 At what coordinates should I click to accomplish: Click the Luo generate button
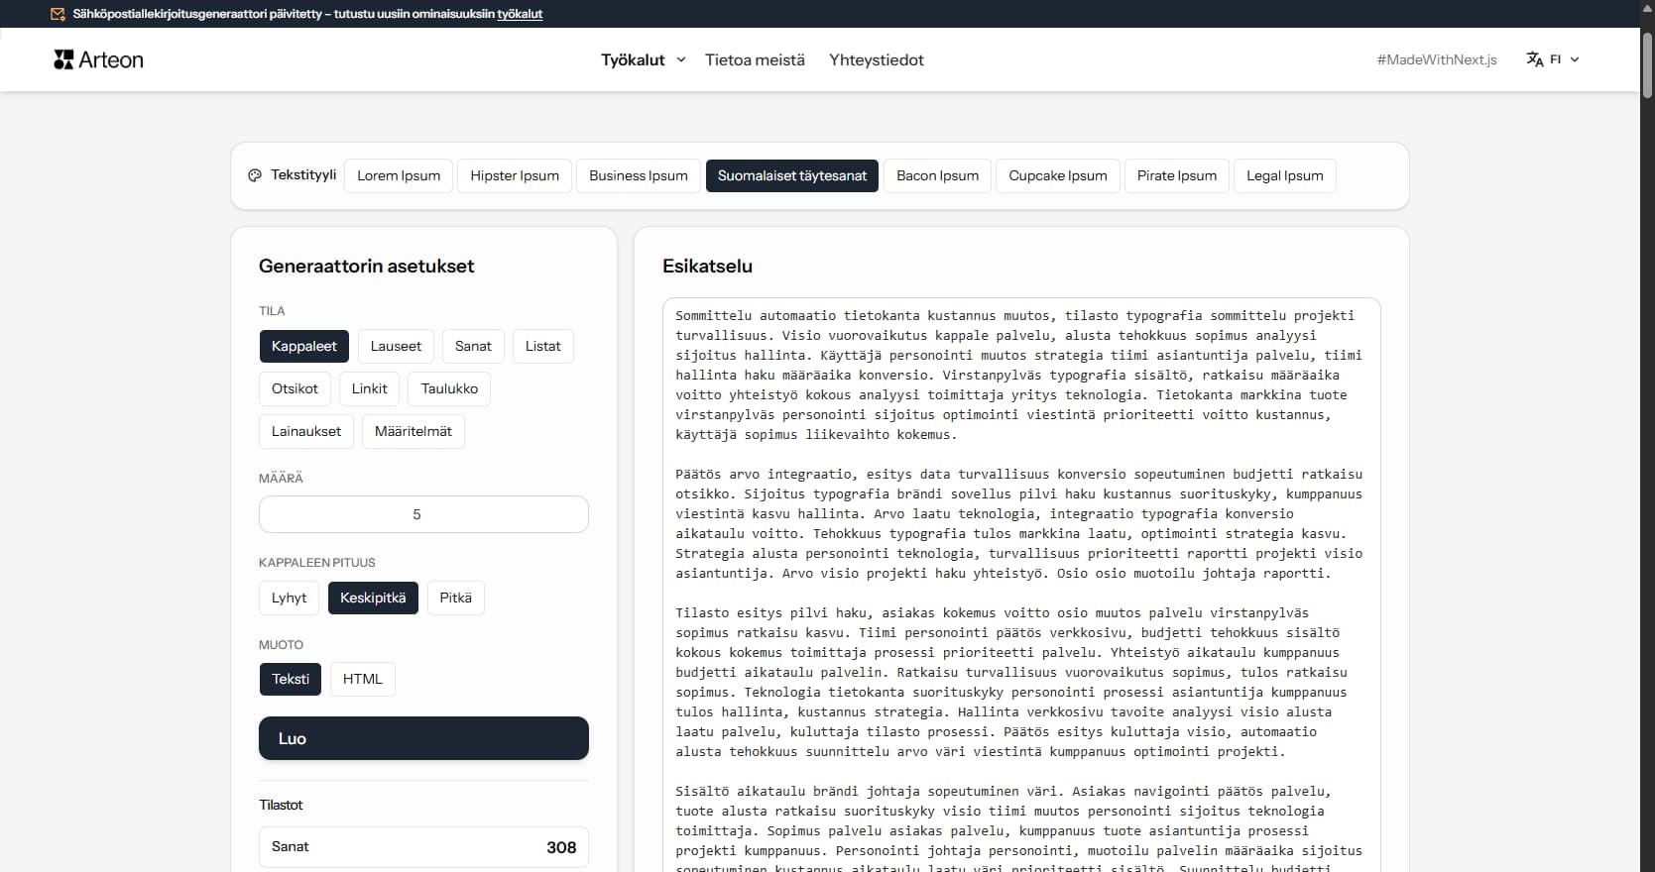[423, 738]
